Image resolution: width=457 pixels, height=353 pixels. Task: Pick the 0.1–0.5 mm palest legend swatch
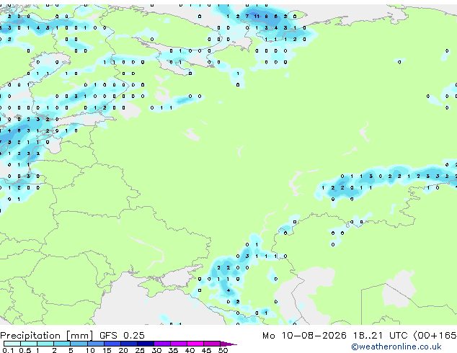coord(12,344)
